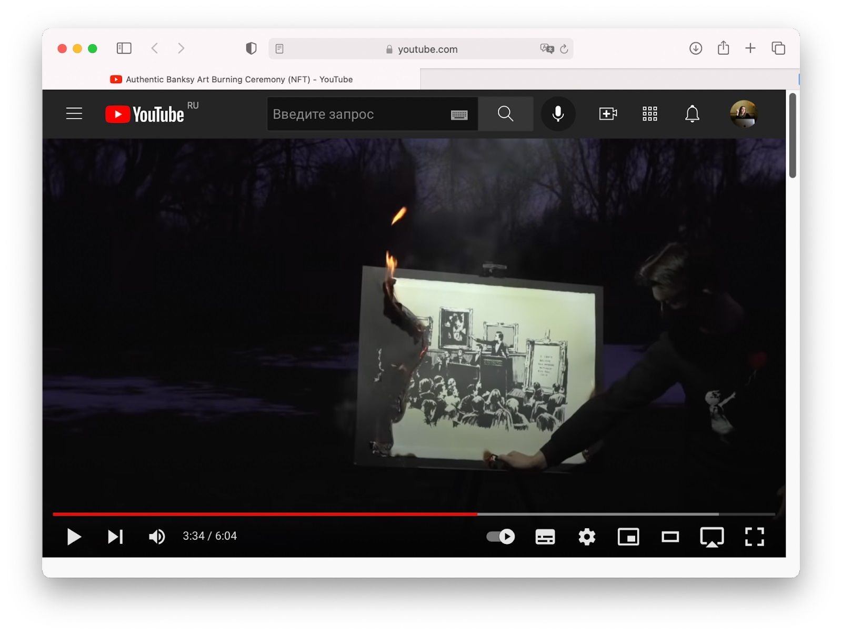Start voice search with microphone icon
This screenshot has height=634, width=842.
click(558, 114)
